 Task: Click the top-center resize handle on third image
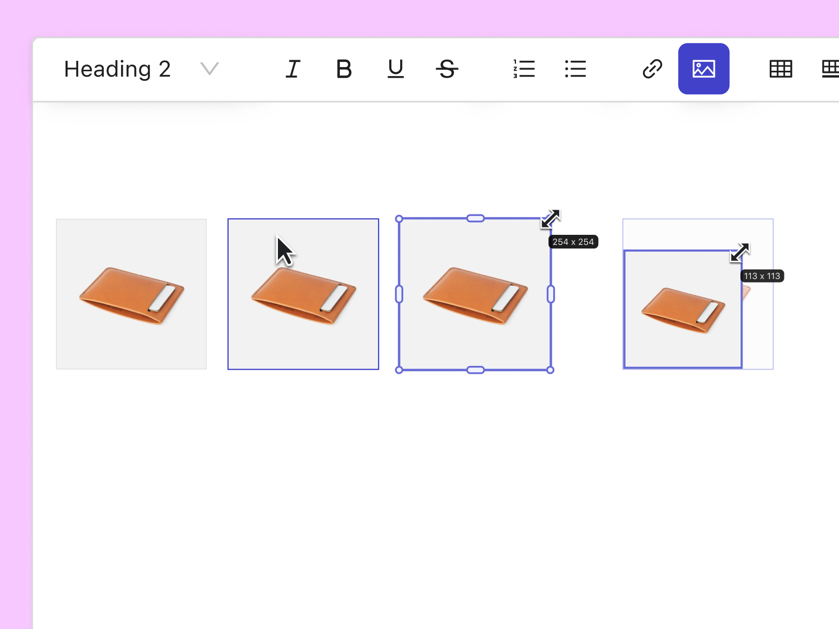474,218
